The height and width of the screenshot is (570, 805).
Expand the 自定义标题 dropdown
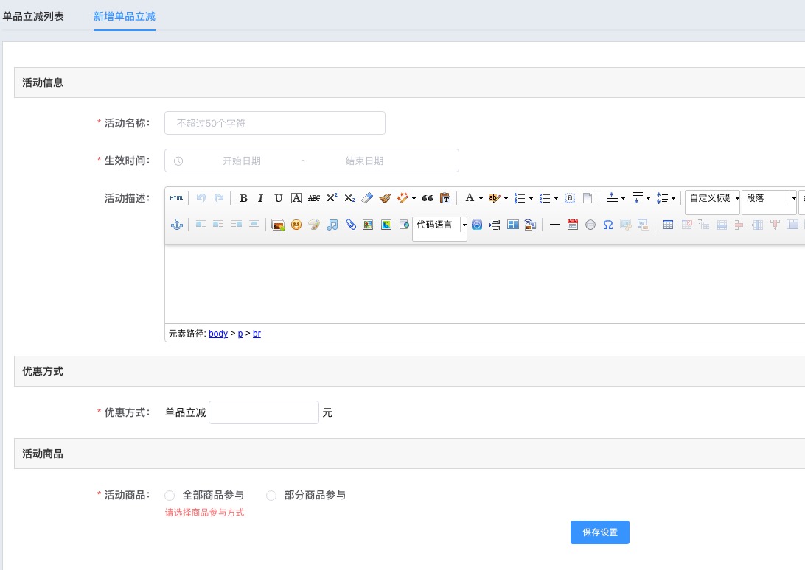pyautogui.click(x=713, y=199)
